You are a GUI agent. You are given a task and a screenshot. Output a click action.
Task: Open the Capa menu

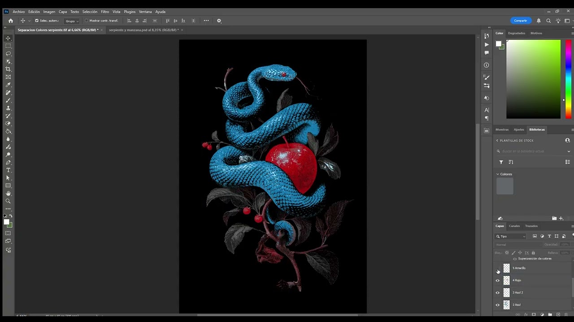click(63, 12)
